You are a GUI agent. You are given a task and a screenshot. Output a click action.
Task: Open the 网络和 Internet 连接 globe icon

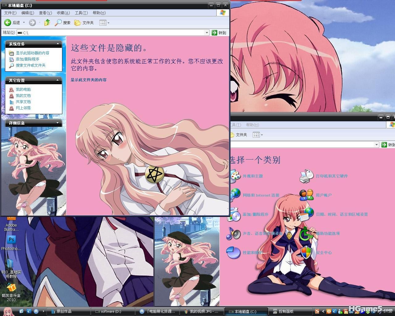click(x=235, y=195)
